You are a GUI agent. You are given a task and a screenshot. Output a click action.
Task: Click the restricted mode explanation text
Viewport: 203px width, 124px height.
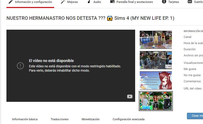(75, 68)
